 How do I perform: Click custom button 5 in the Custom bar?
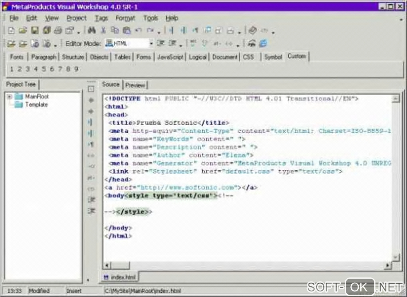[43, 69]
